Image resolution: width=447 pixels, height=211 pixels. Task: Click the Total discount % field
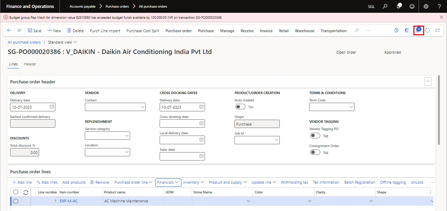point(25,152)
